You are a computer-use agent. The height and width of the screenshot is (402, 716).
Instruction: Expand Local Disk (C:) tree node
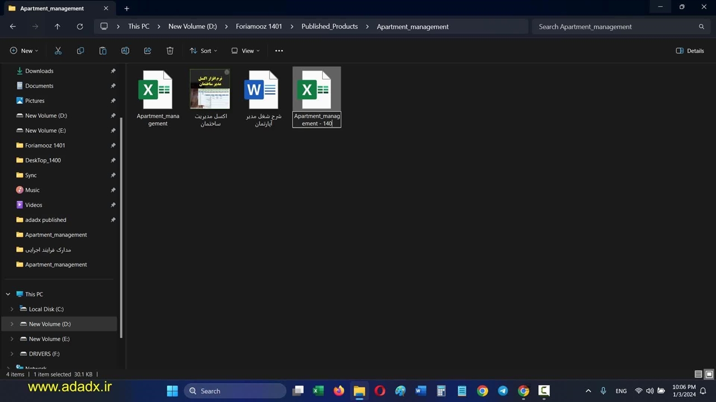[12, 309]
